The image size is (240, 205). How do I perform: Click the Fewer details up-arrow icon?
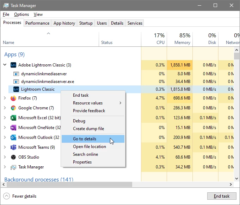tap(6, 196)
